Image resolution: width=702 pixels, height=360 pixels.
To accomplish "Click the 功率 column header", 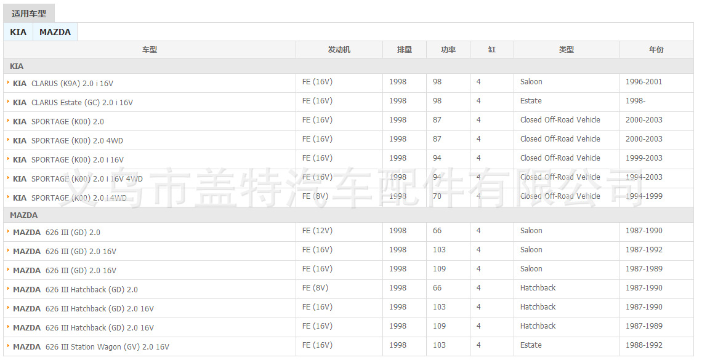I will tap(448, 50).
